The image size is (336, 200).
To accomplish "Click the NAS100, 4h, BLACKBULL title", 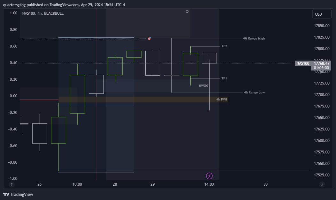I will point(43,13).
